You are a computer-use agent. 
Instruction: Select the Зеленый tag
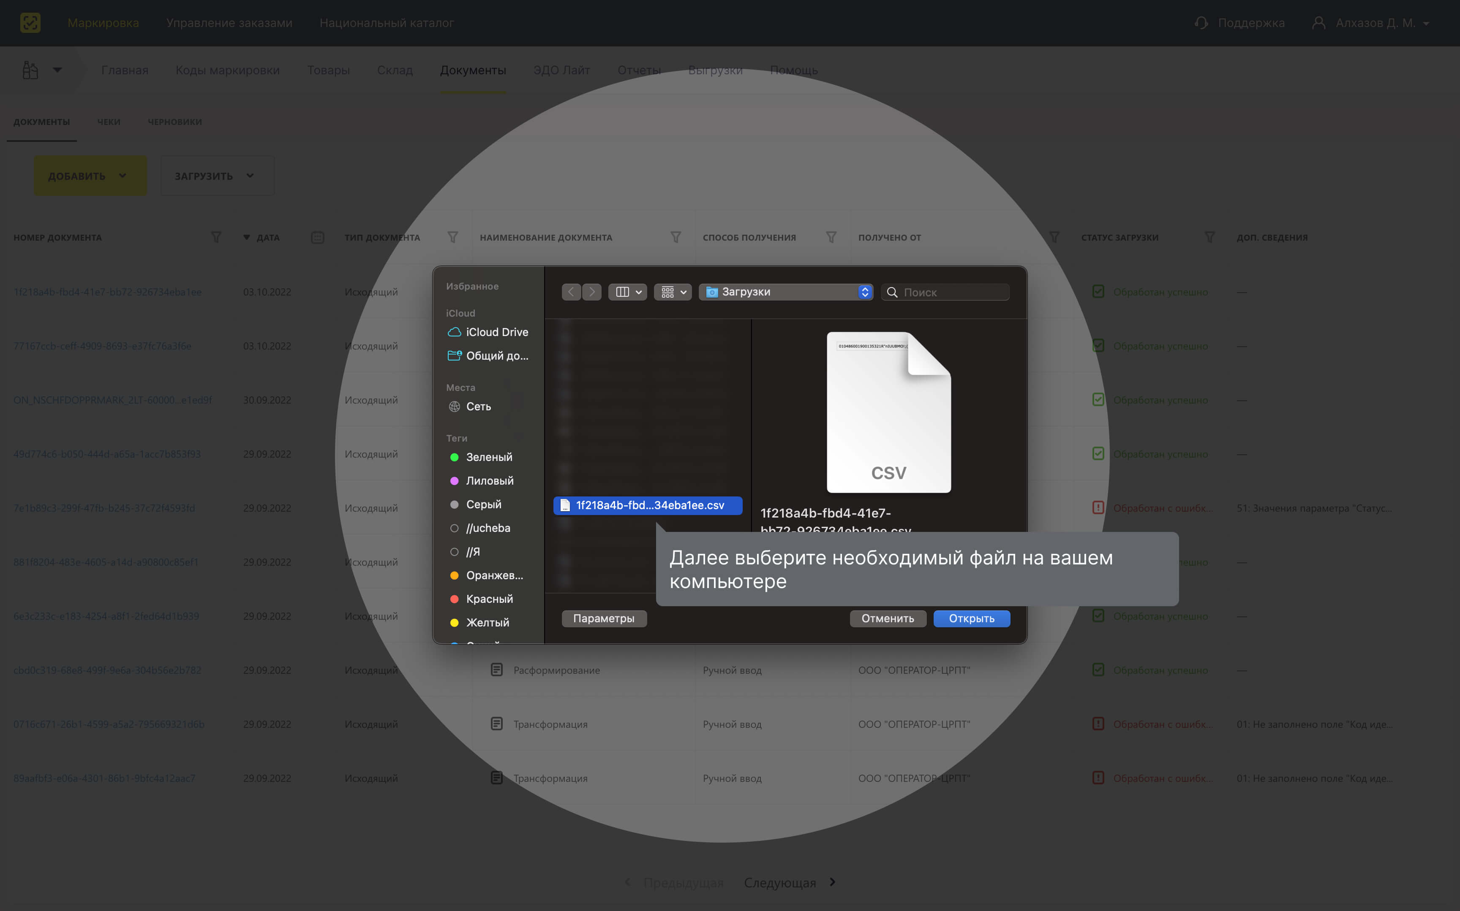coord(482,457)
